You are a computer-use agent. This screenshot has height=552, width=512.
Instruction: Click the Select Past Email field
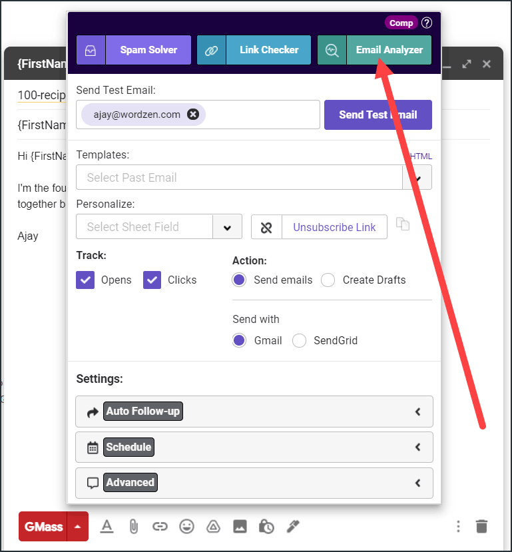click(x=239, y=177)
